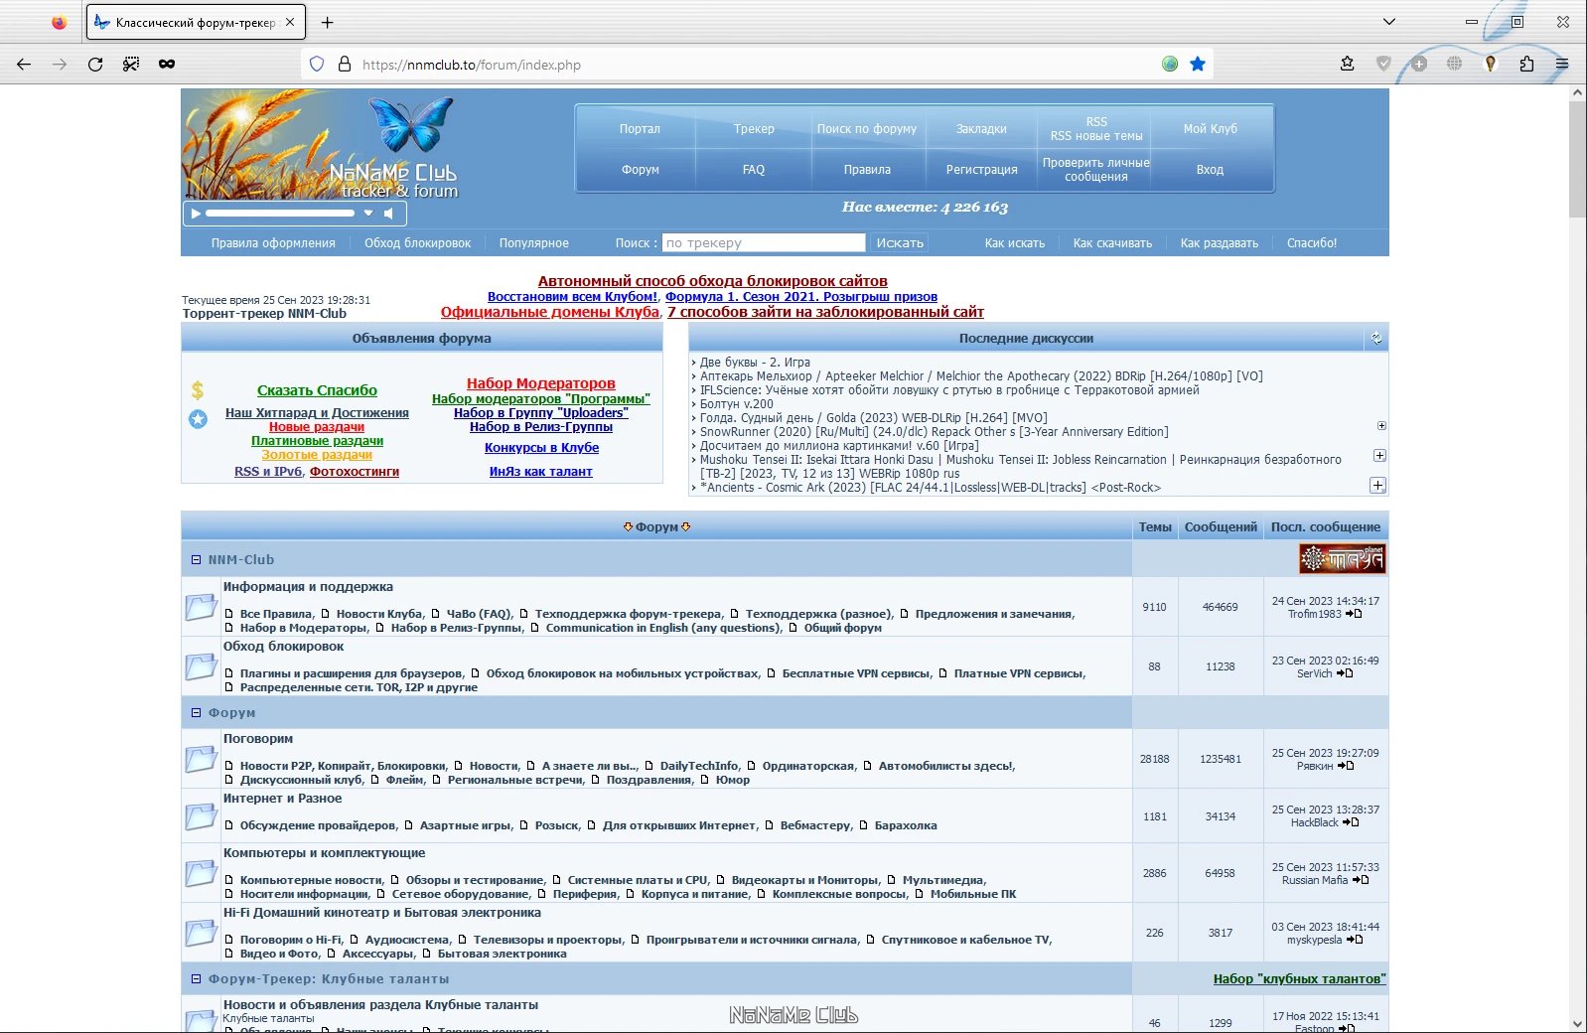This screenshot has height=1033, width=1587.
Task: Open the latest post arrow beside Trofim1983
Action: point(1354,614)
